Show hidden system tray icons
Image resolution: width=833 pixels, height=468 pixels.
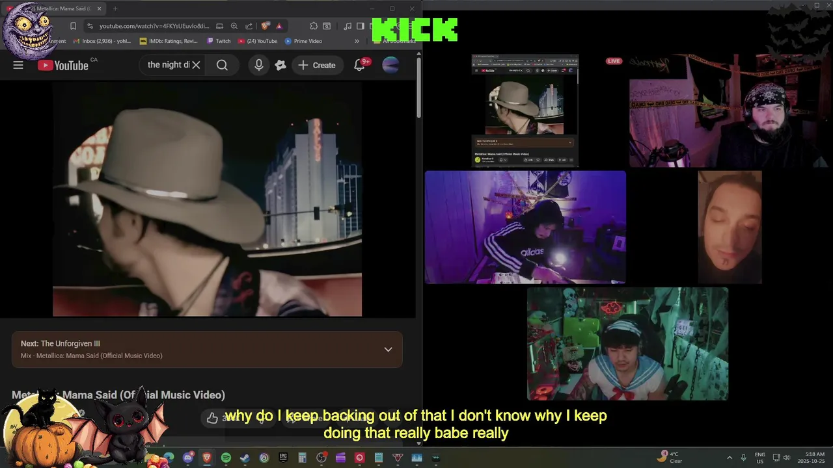point(729,458)
